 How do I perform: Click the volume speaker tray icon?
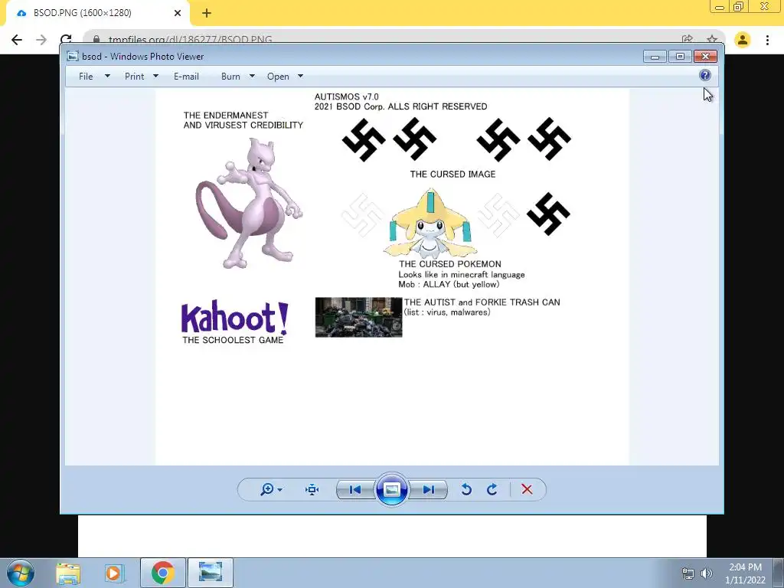(707, 573)
